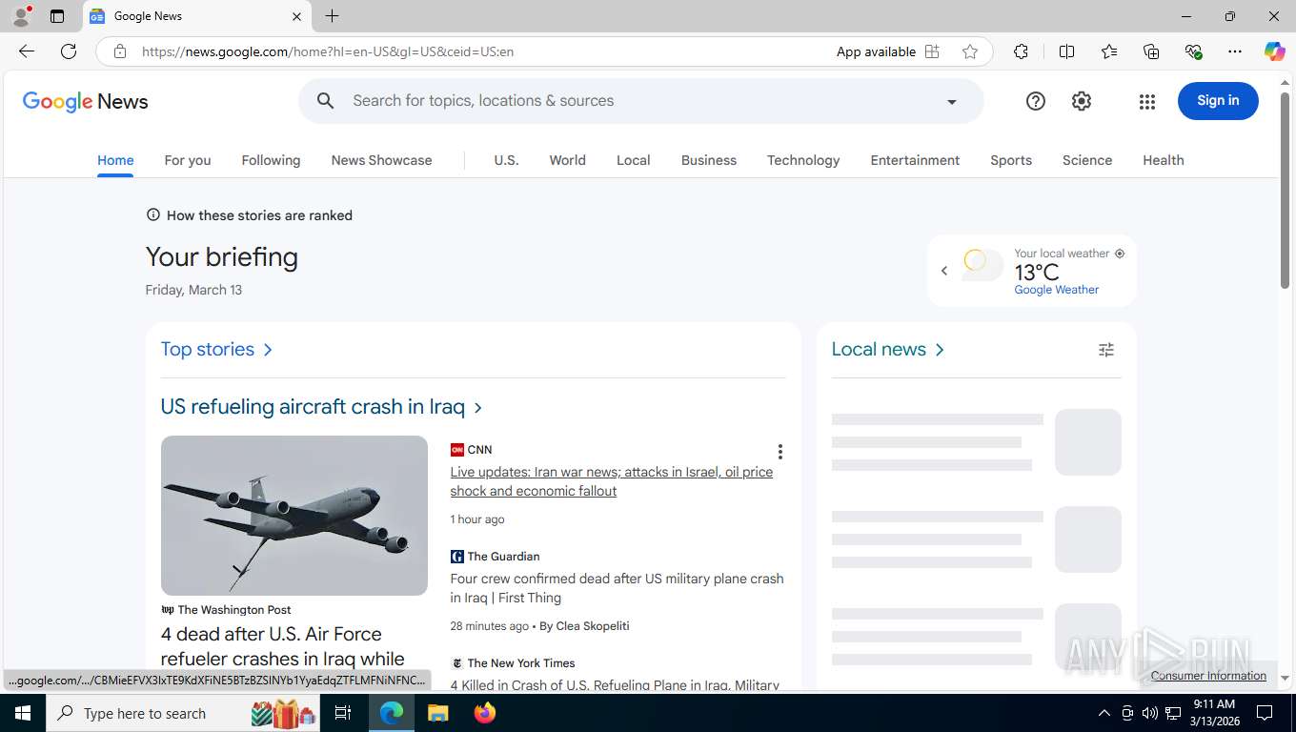Viewport: 1296px width, 732px height.
Task: Open Browser essentials icon
Action: pos(1193,51)
